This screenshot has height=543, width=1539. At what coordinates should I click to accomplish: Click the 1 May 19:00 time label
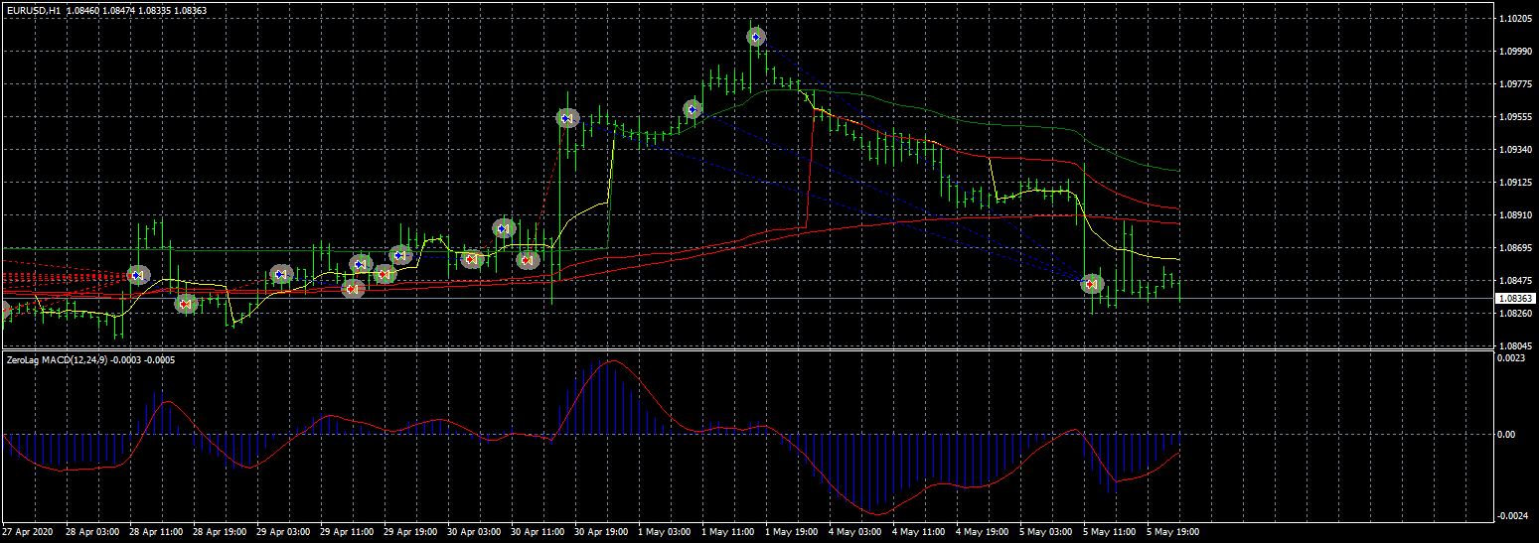[x=791, y=532]
